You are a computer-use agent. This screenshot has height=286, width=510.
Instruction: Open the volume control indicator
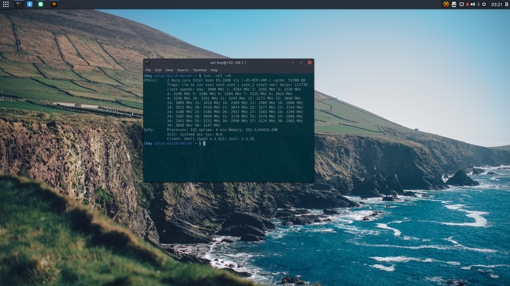[x=473, y=4]
